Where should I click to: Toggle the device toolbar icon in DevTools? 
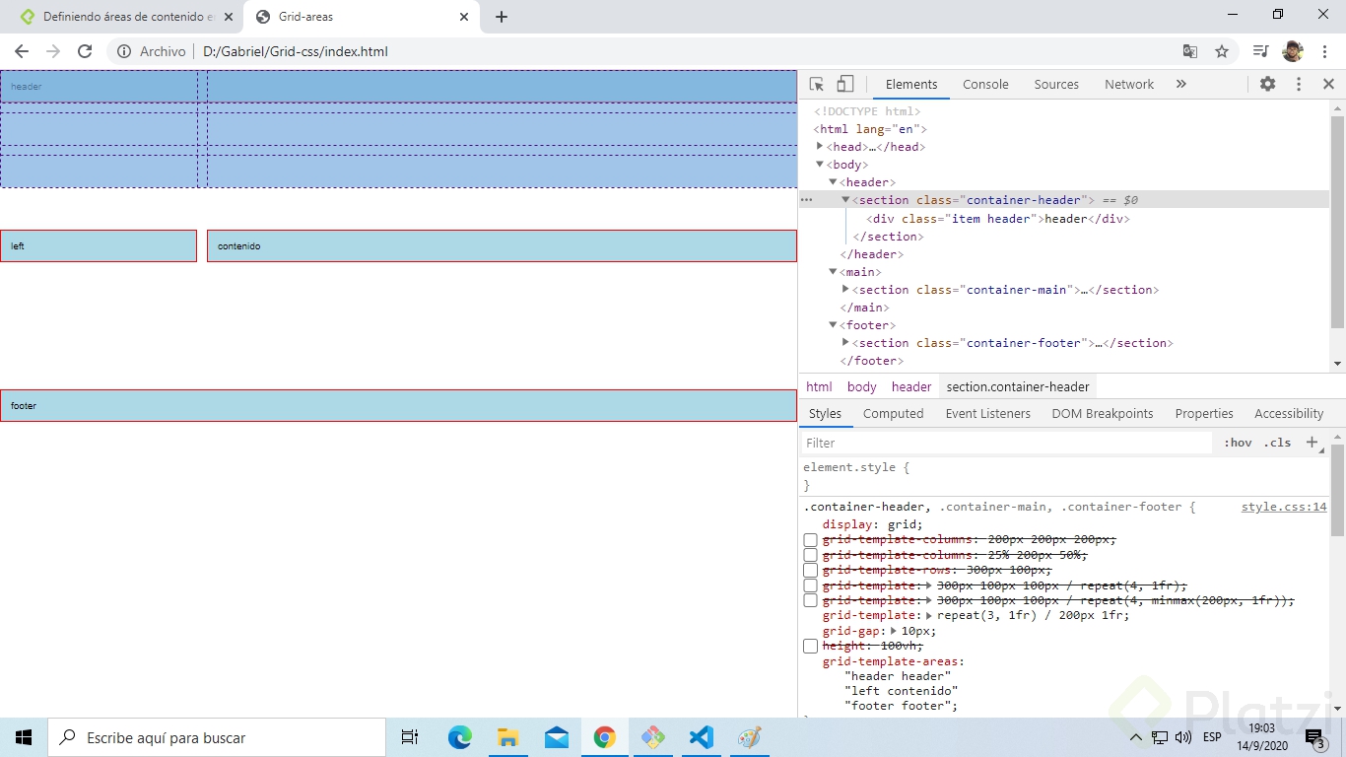coord(844,84)
